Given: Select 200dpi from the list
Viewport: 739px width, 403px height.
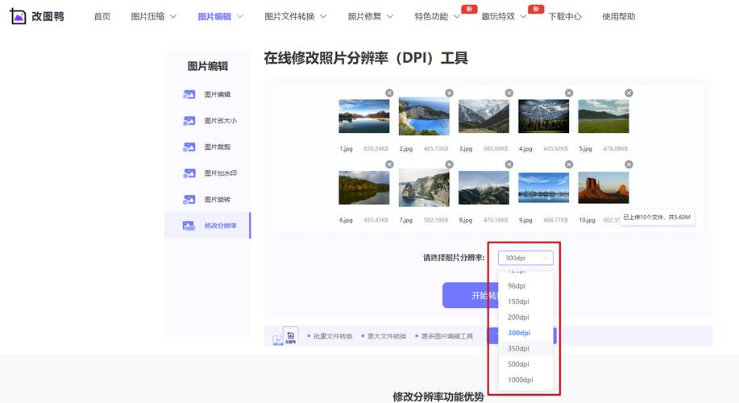Looking at the screenshot, I should point(525,318).
